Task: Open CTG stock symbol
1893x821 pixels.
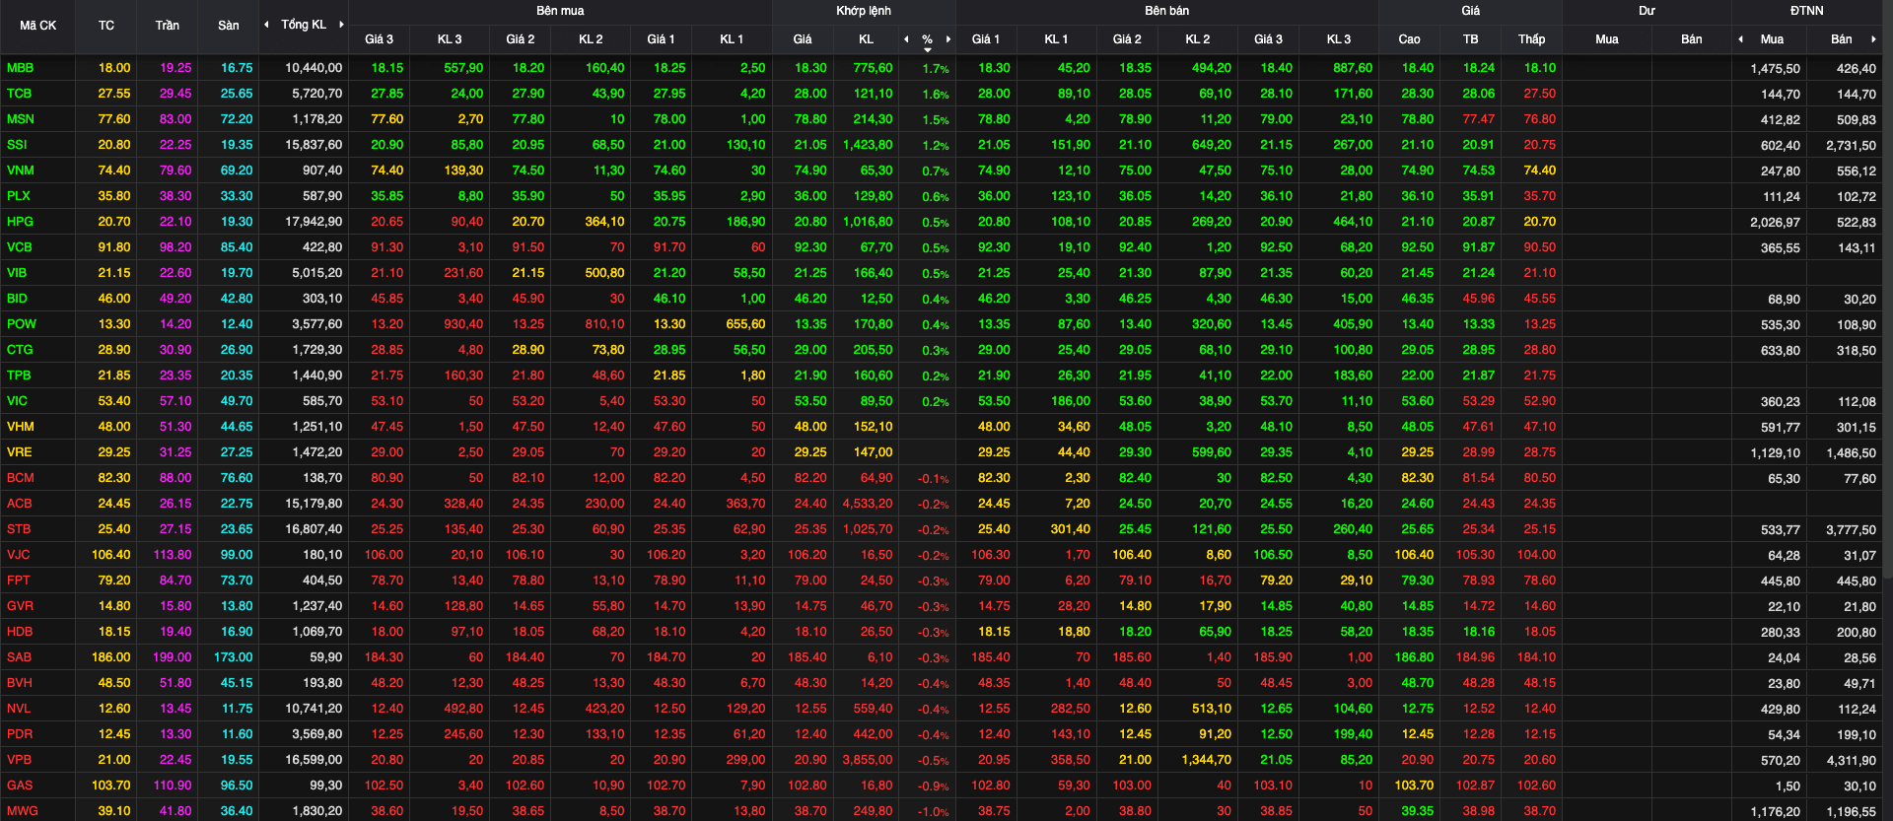Action: pos(20,350)
